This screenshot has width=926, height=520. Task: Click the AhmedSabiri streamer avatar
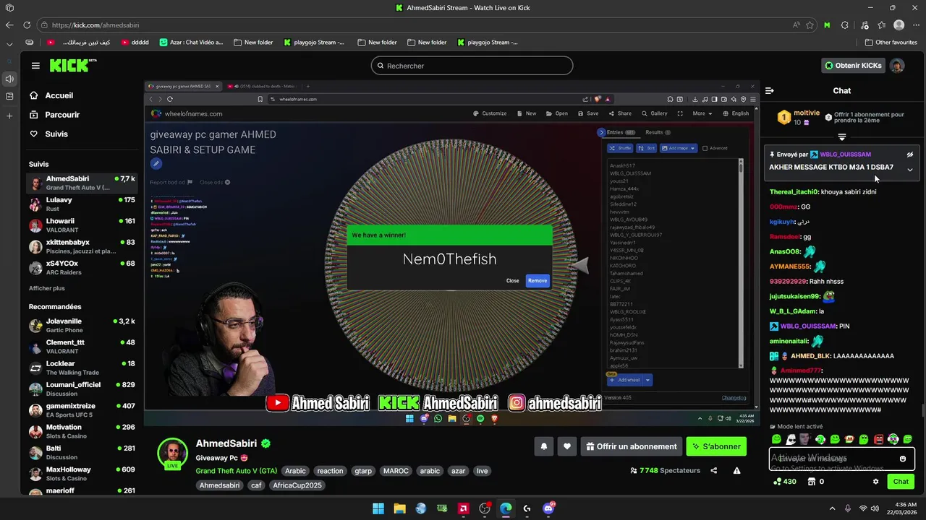173,453
